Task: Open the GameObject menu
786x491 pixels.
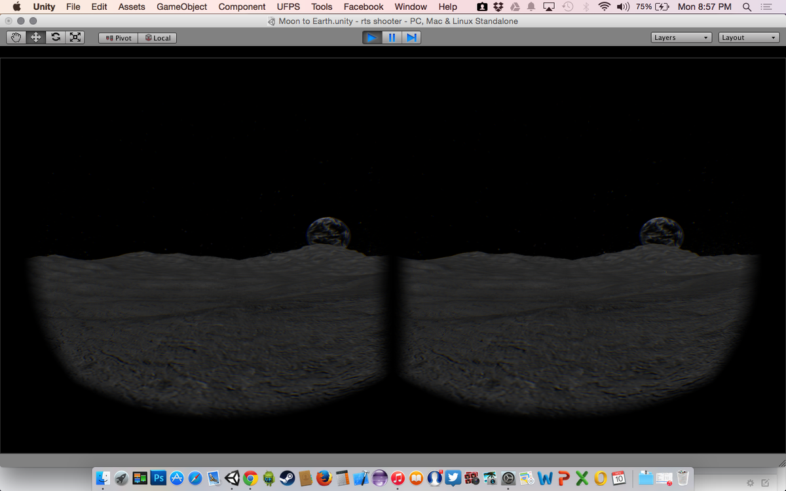Action: click(x=182, y=7)
